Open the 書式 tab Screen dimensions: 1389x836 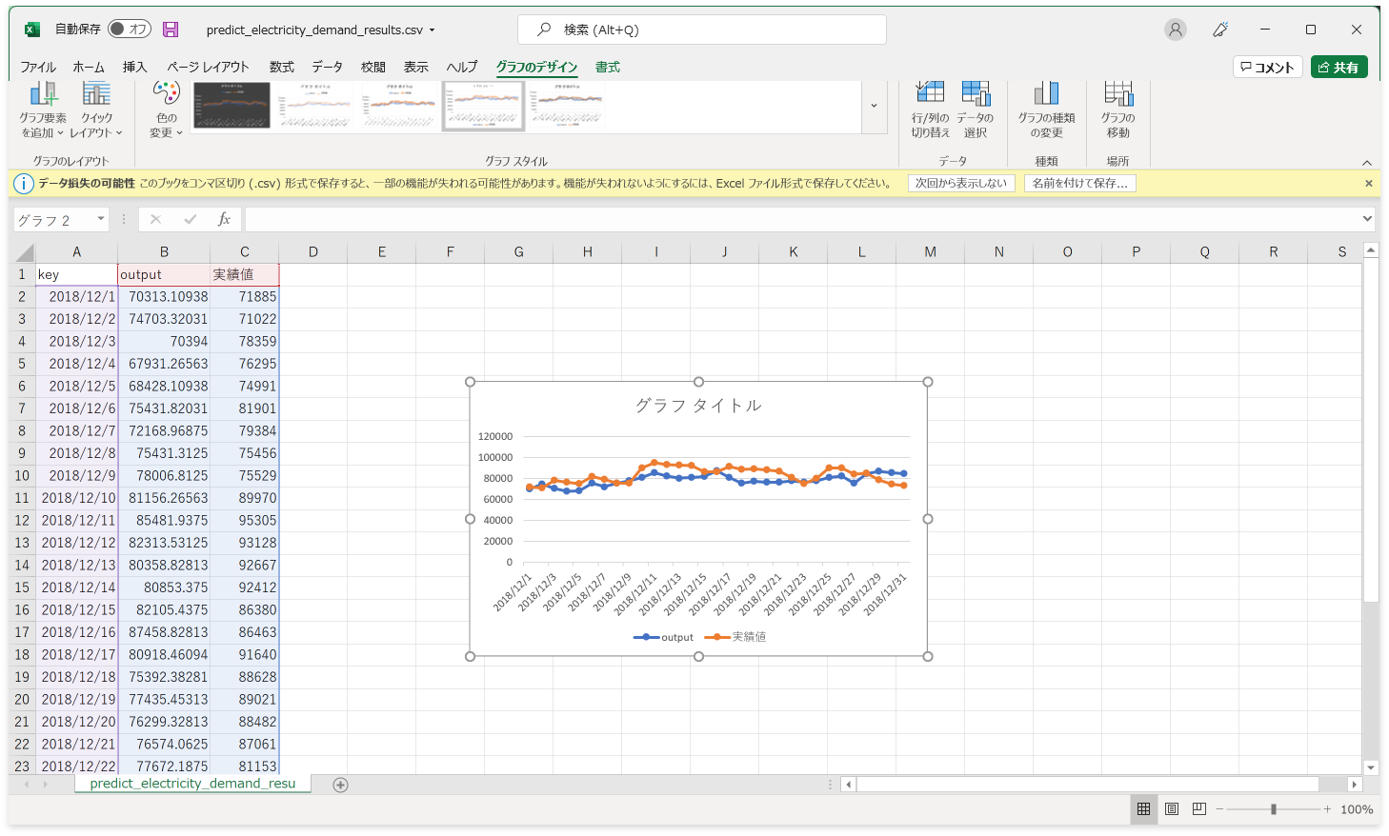608,67
